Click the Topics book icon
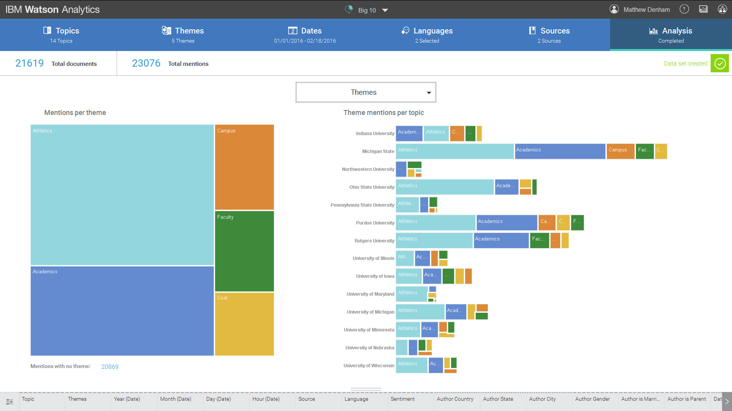This screenshot has width=732, height=411. click(47, 30)
